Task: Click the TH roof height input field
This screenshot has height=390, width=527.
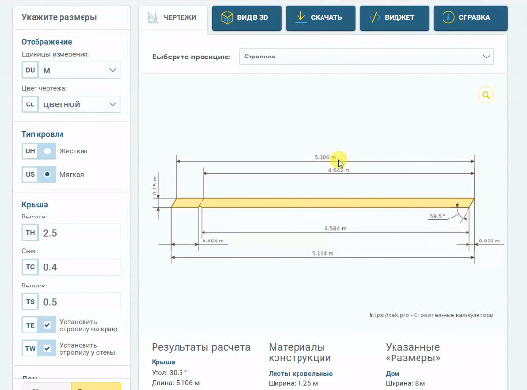Action: [80, 233]
